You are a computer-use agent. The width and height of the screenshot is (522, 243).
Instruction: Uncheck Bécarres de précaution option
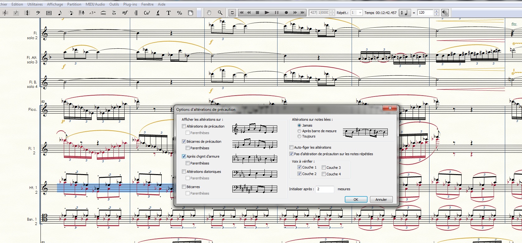tap(184, 142)
